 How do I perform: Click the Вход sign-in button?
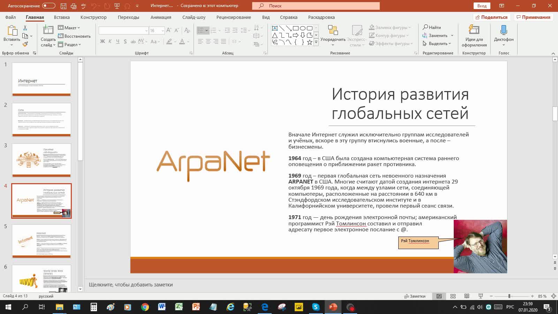pos(482,6)
